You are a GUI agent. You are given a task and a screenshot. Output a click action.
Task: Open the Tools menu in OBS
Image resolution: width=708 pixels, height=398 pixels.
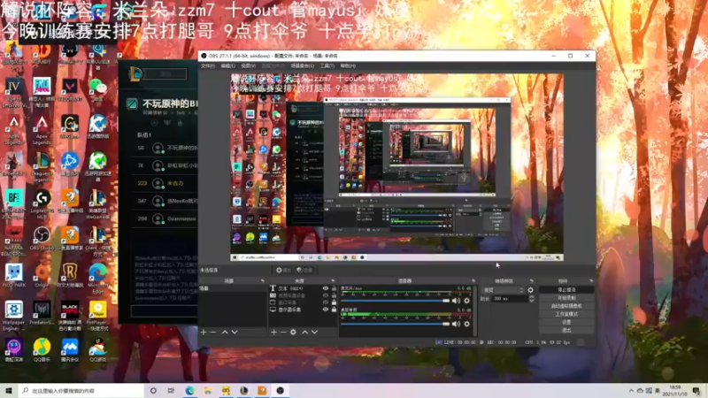click(x=327, y=65)
